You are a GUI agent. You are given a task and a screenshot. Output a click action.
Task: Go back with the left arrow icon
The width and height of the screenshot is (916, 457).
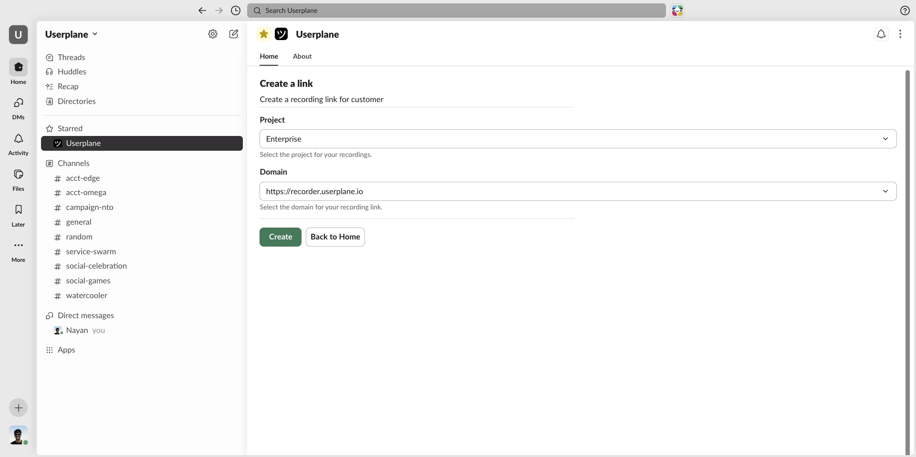point(202,10)
